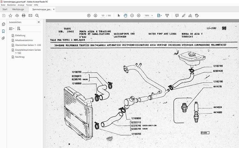
Task: Go to next page arrow
Action: pos(95,15)
